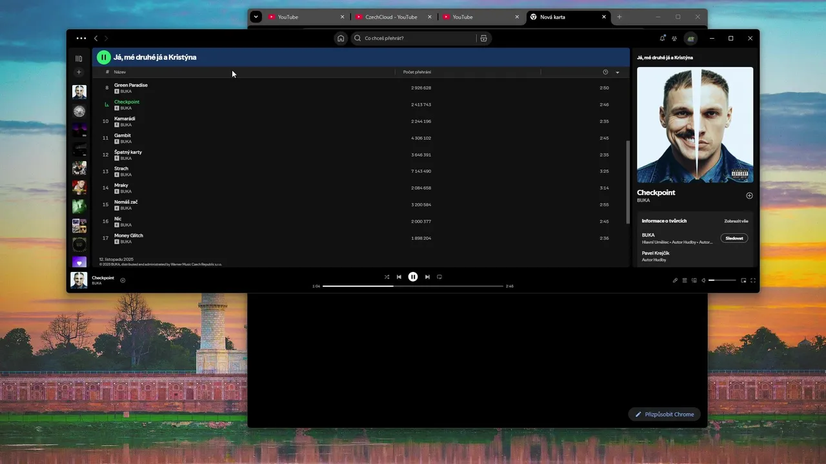Create a playlist with the plus icon

(x=79, y=72)
